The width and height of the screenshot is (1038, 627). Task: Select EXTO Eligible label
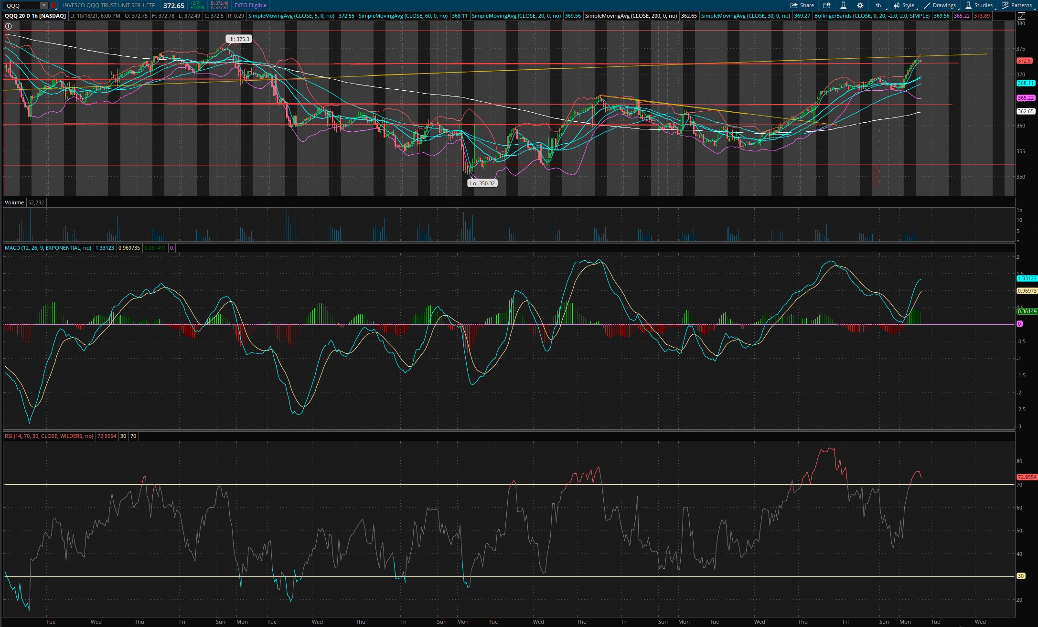pos(250,5)
